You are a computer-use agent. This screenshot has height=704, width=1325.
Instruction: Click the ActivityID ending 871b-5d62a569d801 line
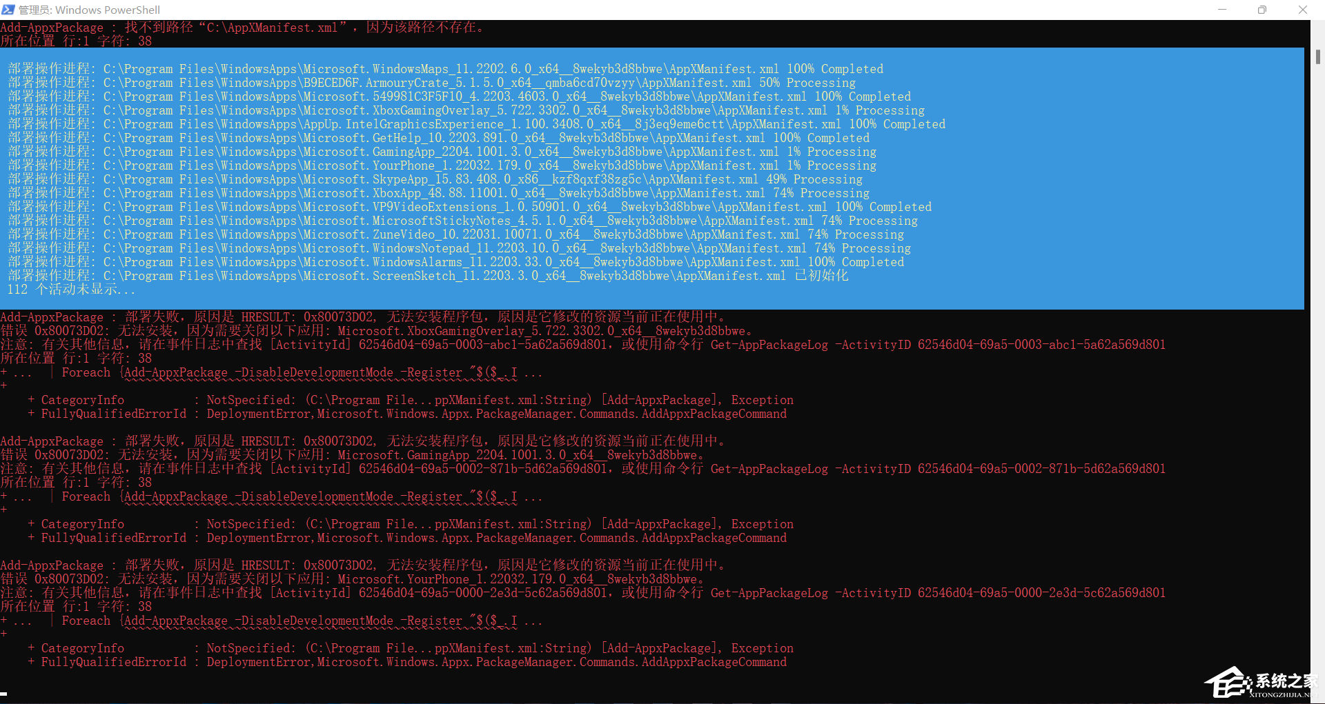[x=583, y=469]
